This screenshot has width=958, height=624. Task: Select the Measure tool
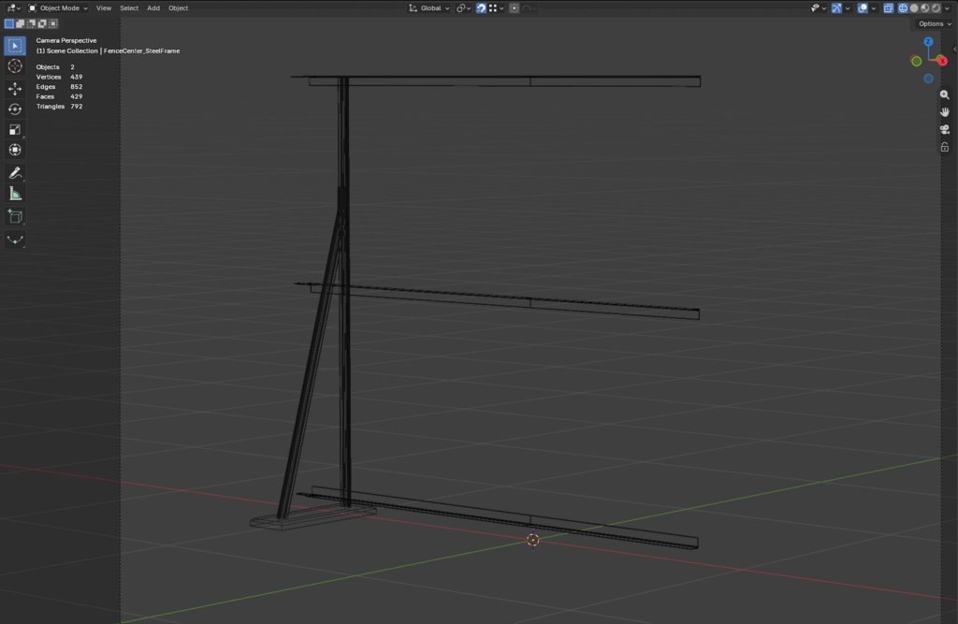point(15,194)
